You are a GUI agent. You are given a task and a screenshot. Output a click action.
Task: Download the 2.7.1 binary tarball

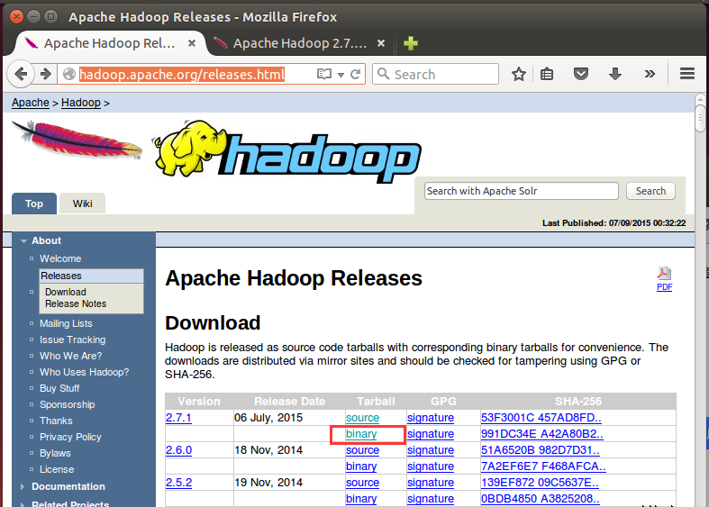coord(361,434)
